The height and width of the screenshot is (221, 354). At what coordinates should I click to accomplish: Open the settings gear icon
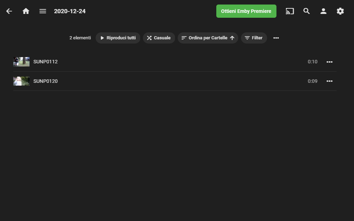point(340,11)
